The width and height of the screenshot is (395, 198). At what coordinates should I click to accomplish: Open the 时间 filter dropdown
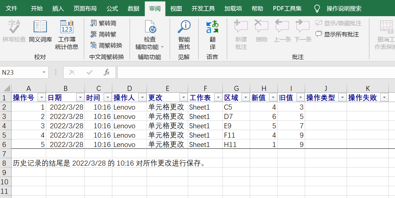coord(108,97)
